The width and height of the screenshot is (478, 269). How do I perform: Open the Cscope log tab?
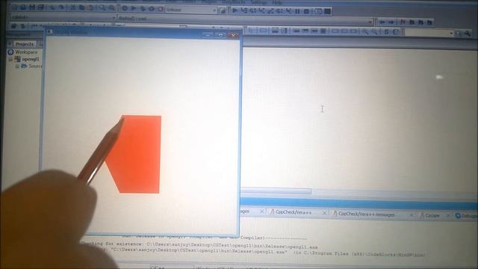432,216
